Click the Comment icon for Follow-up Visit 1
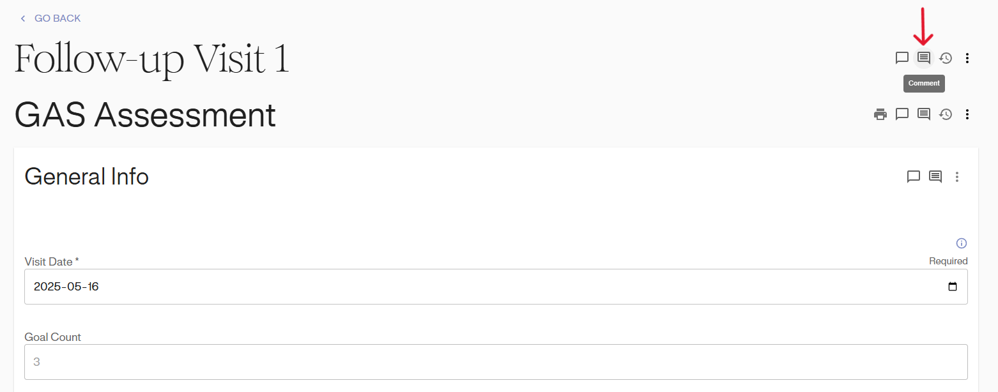 click(924, 58)
